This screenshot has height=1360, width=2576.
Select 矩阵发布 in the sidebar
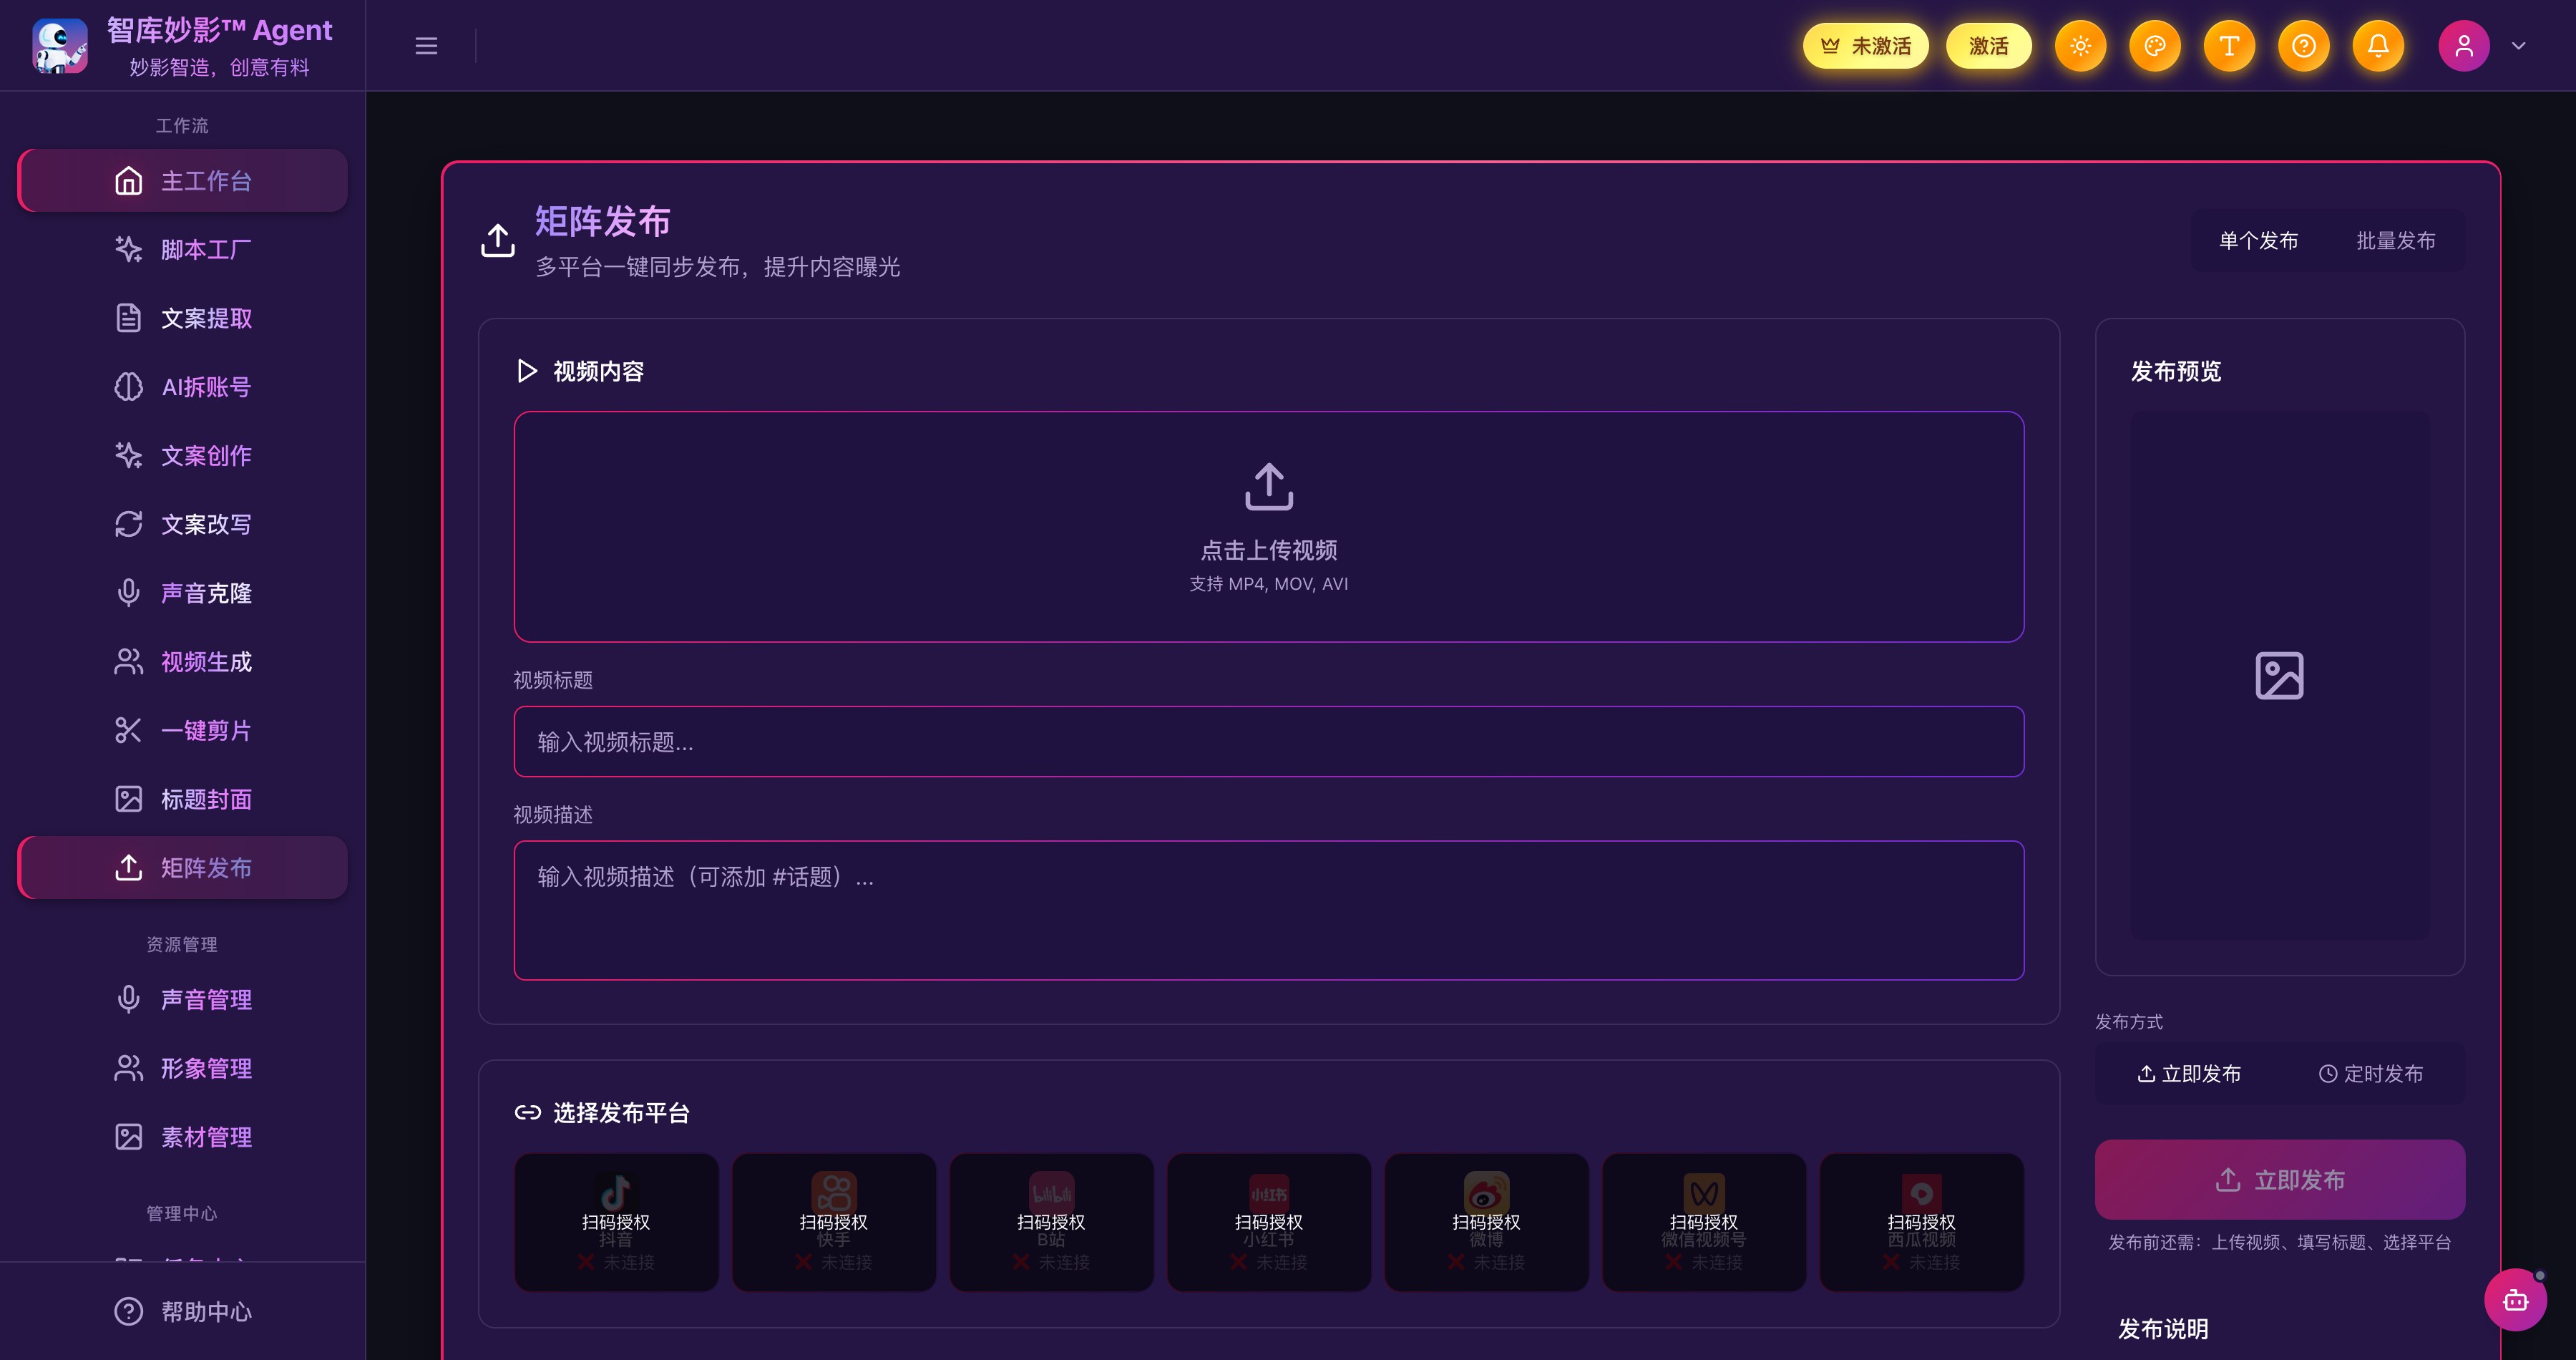[183, 868]
